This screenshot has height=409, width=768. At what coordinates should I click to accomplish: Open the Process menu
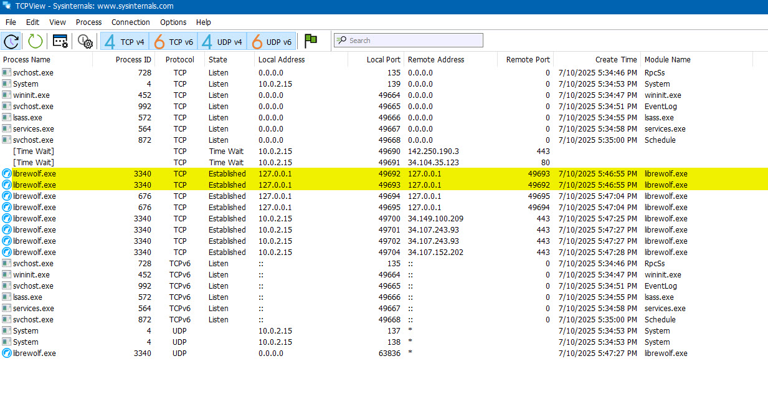[x=88, y=22]
